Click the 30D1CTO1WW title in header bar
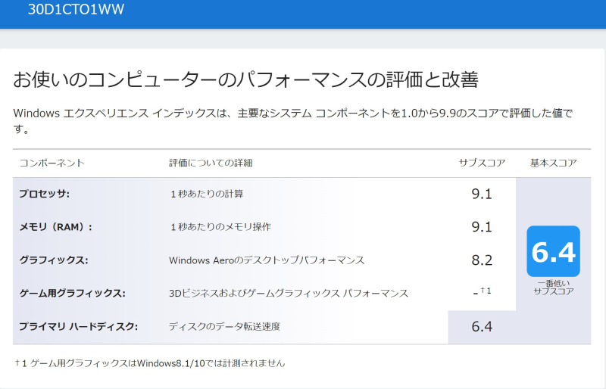Image resolution: width=606 pixels, height=389 pixels. pos(76,9)
